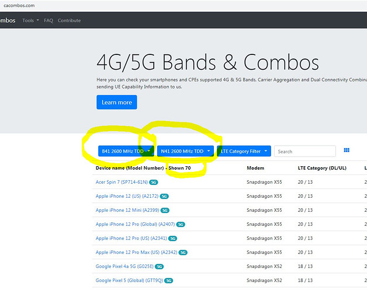This screenshot has height=292, width=367.
Task: View Google Pixel 5 (Global) (GTT9Q) details
Action: pyautogui.click(x=129, y=280)
